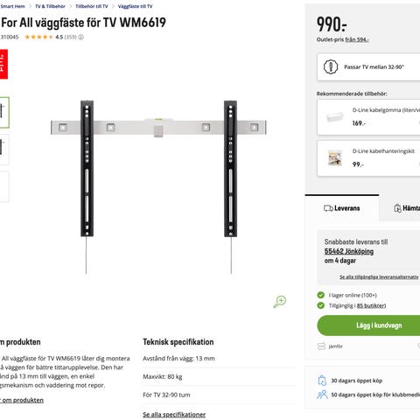The width and height of the screenshot is (420, 420).
Task: Click the TV size fit icon
Action: (x=331, y=67)
